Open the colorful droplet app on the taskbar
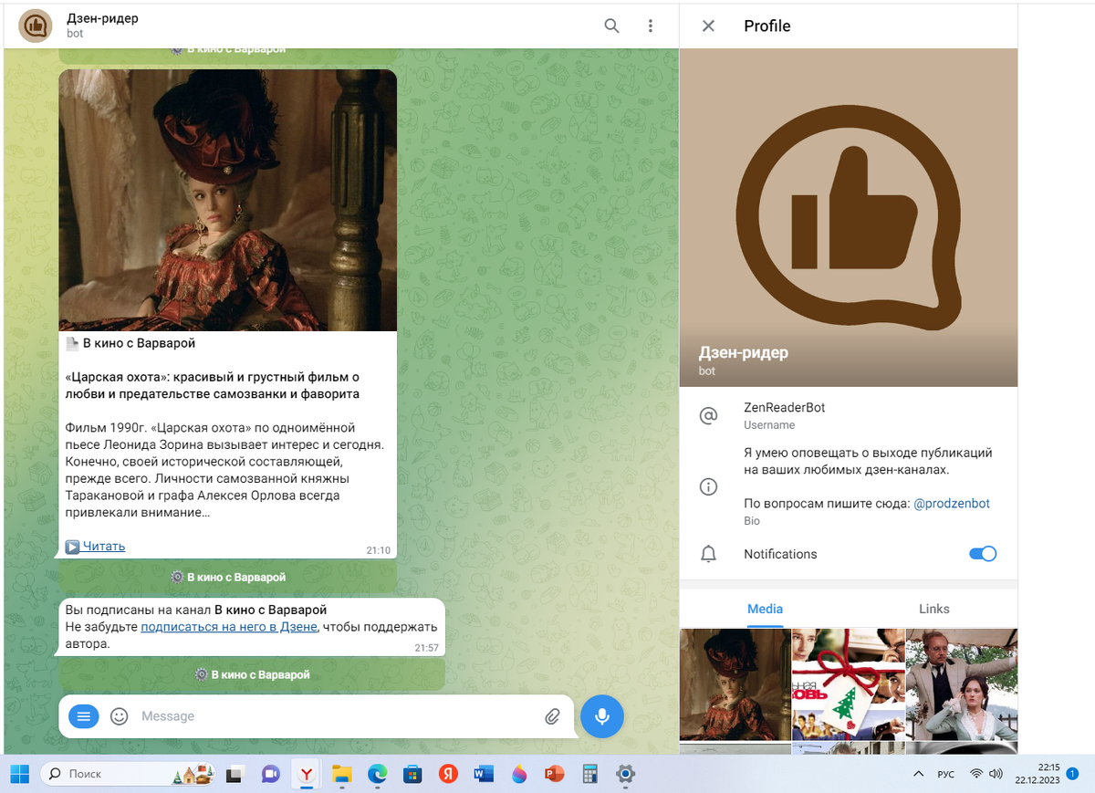Screen dimensions: 1095x793 pos(519,774)
